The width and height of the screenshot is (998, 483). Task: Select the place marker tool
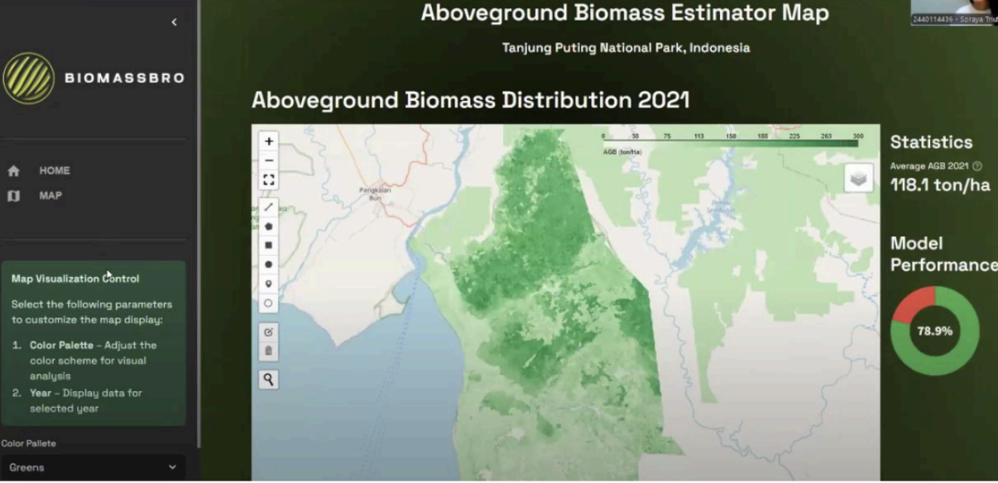click(x=268, y=284)
